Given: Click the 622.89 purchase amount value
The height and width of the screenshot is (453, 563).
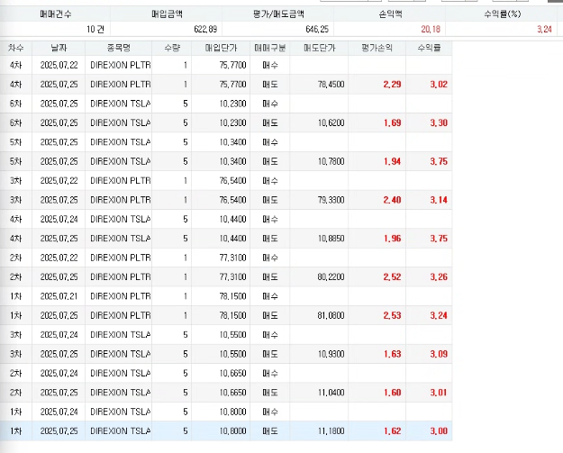Looking at the screenshot, I should click(x=205, y=30).
